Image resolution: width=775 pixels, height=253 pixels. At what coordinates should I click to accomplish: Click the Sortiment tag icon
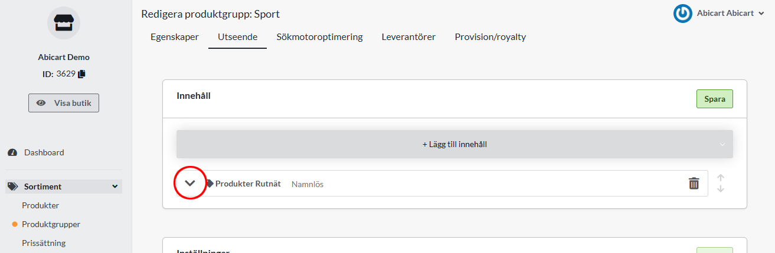(12, 187)
